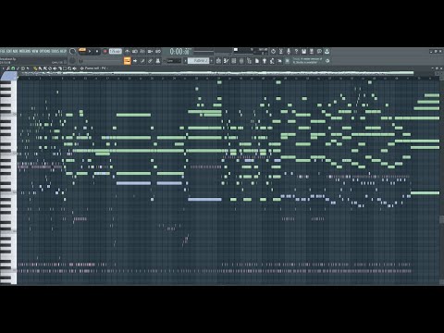Start playback with the Play button
This screenshot has height=333, width=444.
(90, 51)
